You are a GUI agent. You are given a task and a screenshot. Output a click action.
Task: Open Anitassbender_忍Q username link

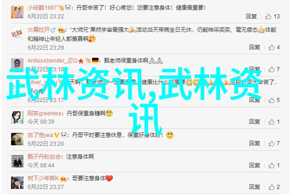click(x=52, y=61)
